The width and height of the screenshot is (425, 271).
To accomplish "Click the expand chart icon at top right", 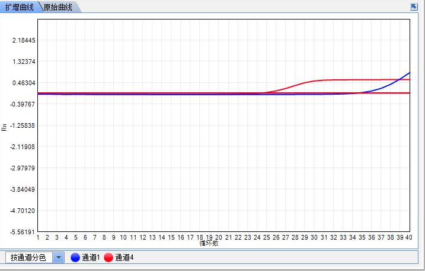I will [414, 7].
